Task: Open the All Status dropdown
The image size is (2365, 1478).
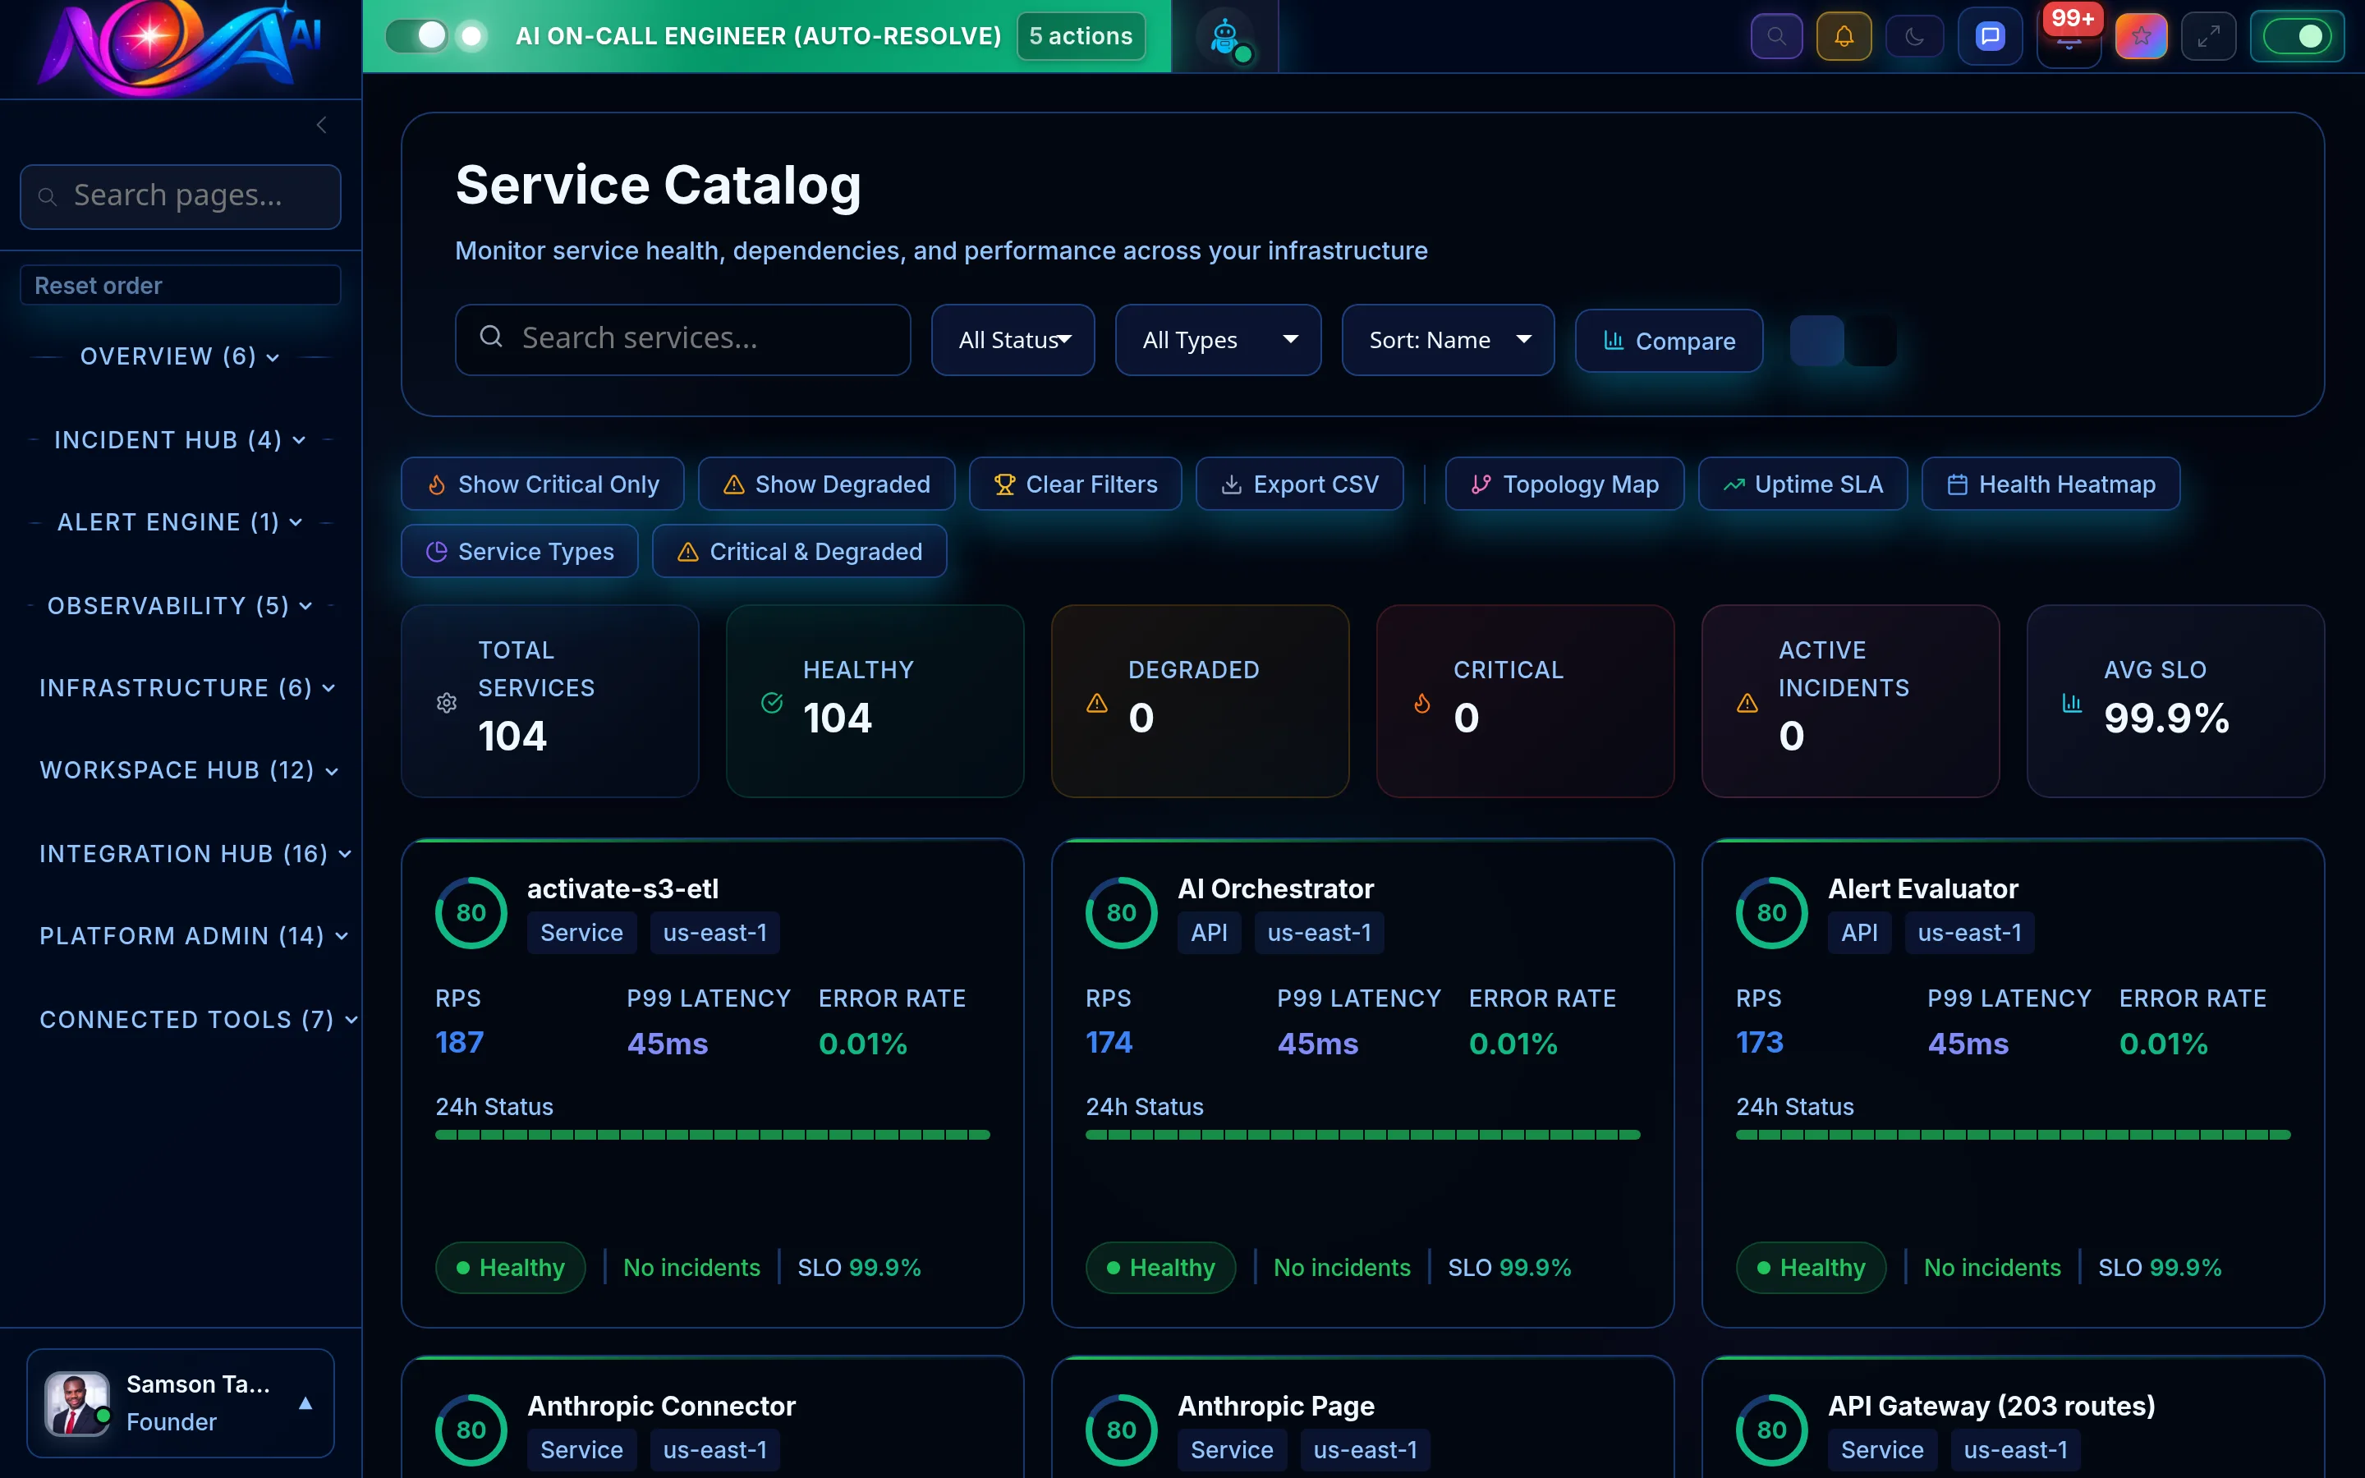Action: [x=1013, y=339]
